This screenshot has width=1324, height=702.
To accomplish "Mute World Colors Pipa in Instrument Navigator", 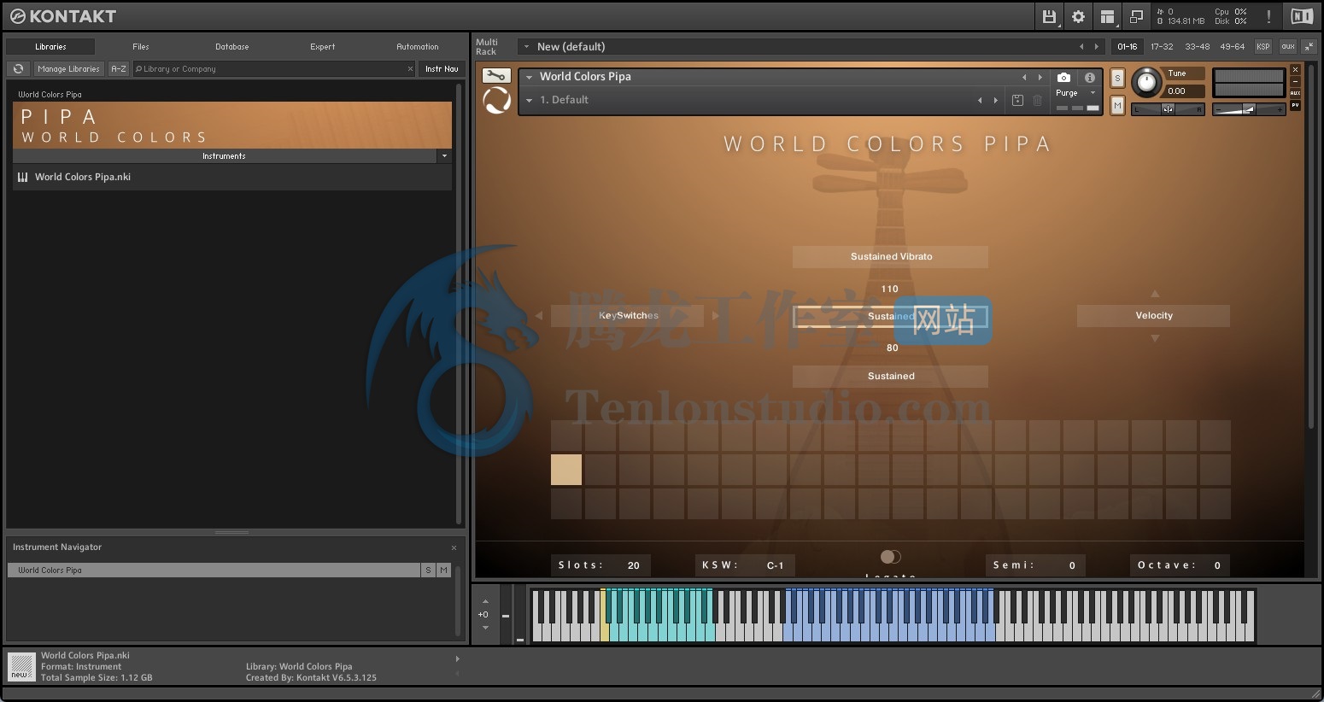I will 443,570.
